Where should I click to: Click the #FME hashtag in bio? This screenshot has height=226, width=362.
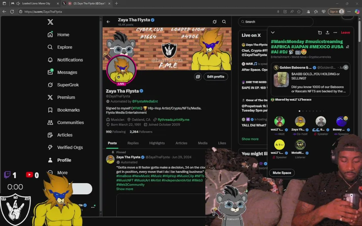click(x=137, y=108)
